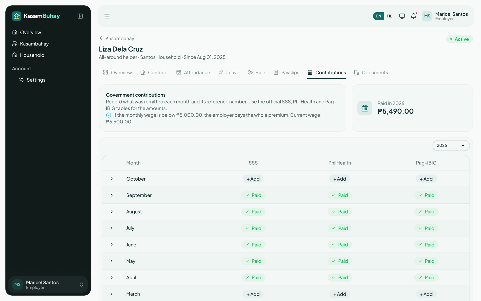Add PhilHealth contribution for March
The width and height of the screenshot is (481, 301).
(x=340, y=294)
